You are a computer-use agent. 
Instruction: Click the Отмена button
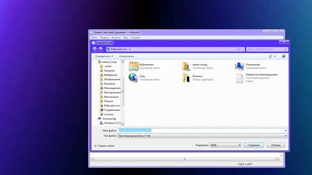click(x=276, y=145)
